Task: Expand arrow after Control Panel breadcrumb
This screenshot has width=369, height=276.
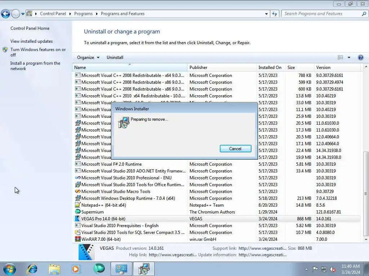Action: click(70, 14)
